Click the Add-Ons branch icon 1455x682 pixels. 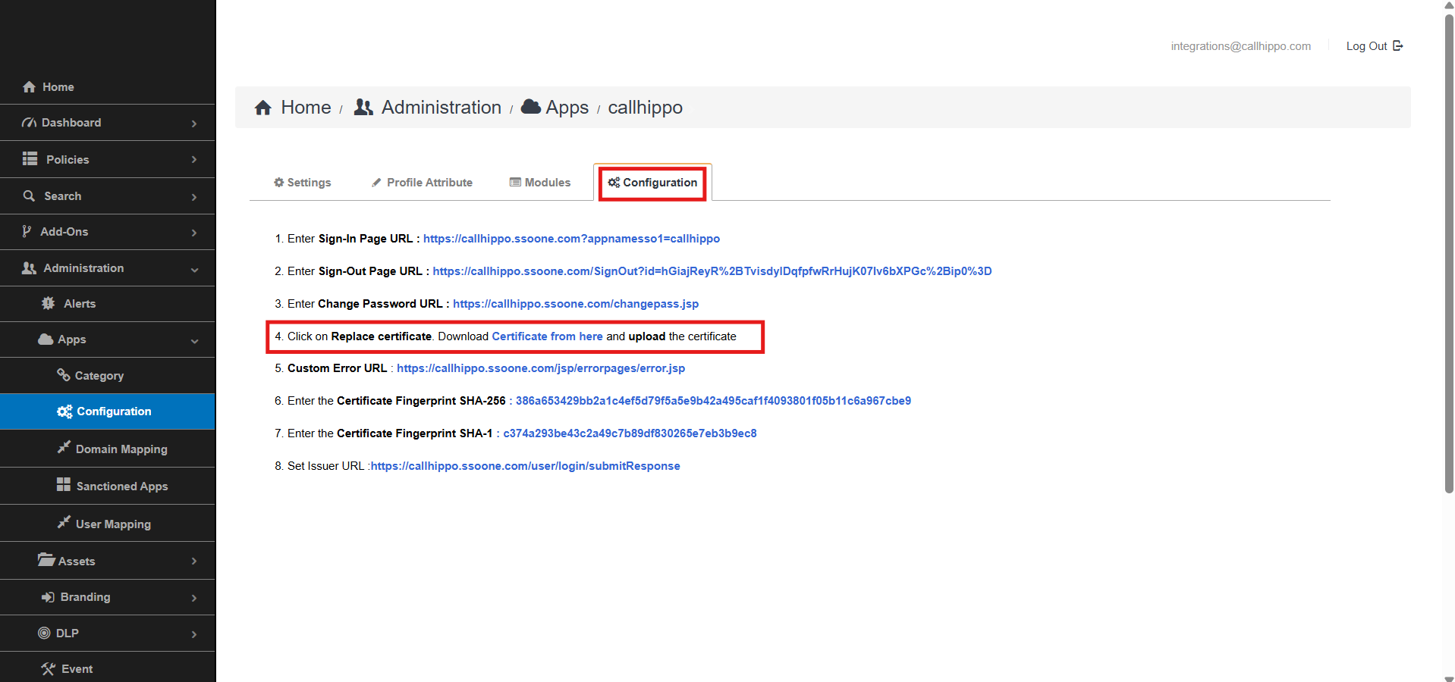(27, 232)
